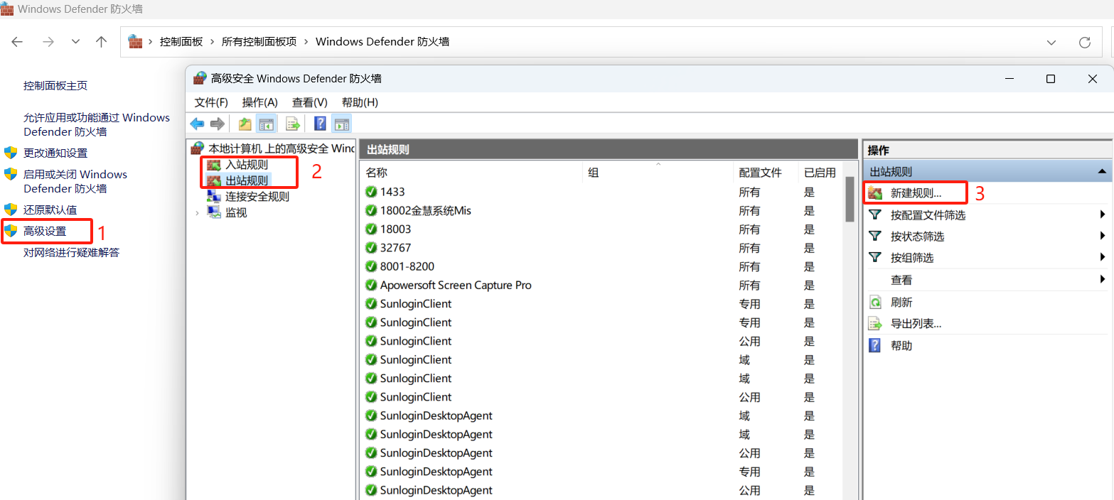Click the shield icon next to 高级设置
This screenshot has height=500, width=1114.
(x=11, y=231)
